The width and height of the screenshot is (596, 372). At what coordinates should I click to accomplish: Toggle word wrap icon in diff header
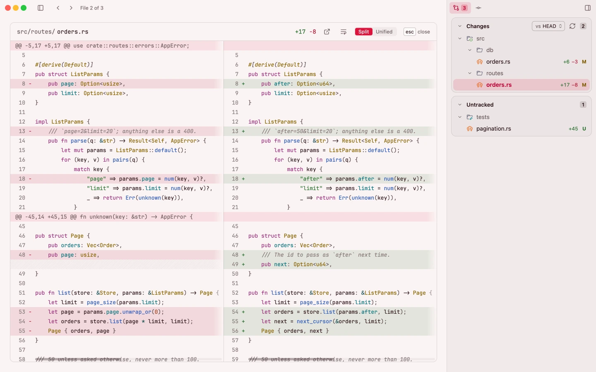(x=344, y=32)
